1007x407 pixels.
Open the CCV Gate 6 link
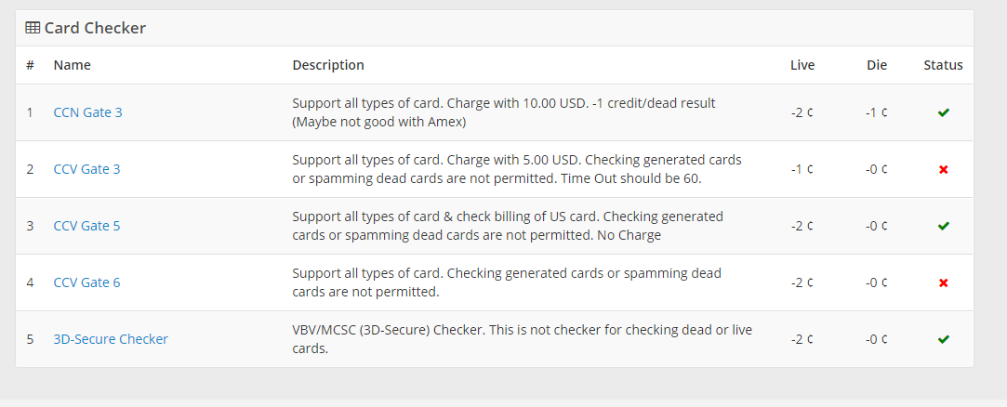(x=86, y=282)
